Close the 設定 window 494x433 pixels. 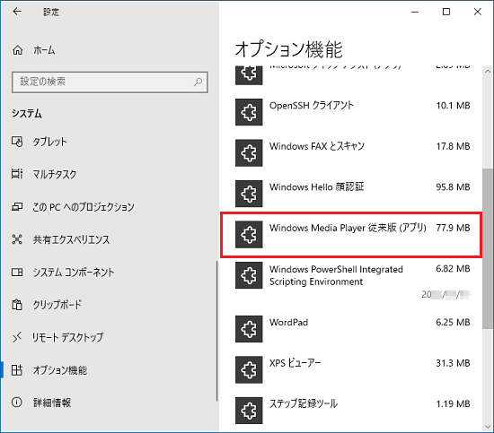click(x=477, y=12)
